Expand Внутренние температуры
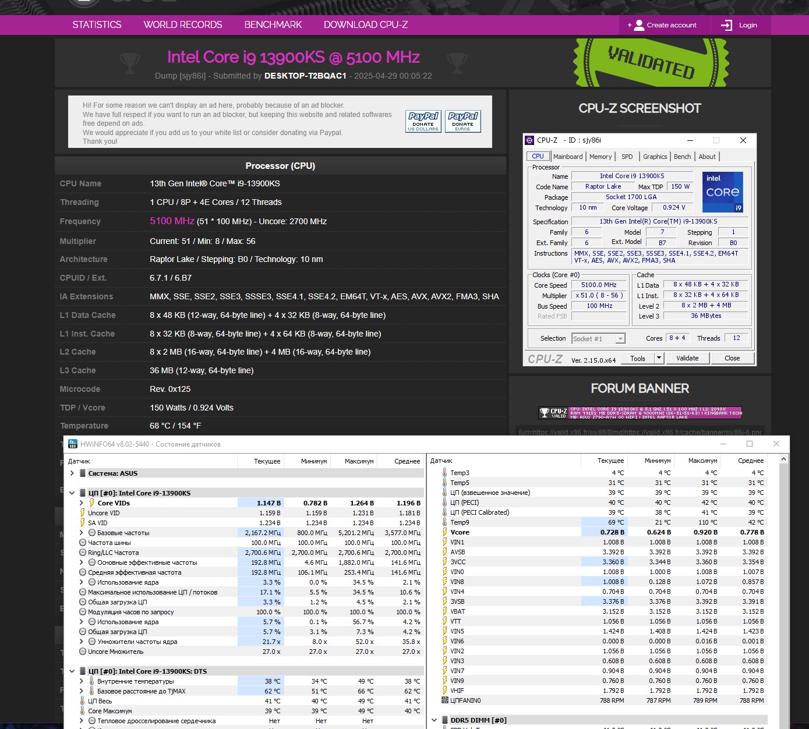The image size is (809, 729). pos(82,681)
